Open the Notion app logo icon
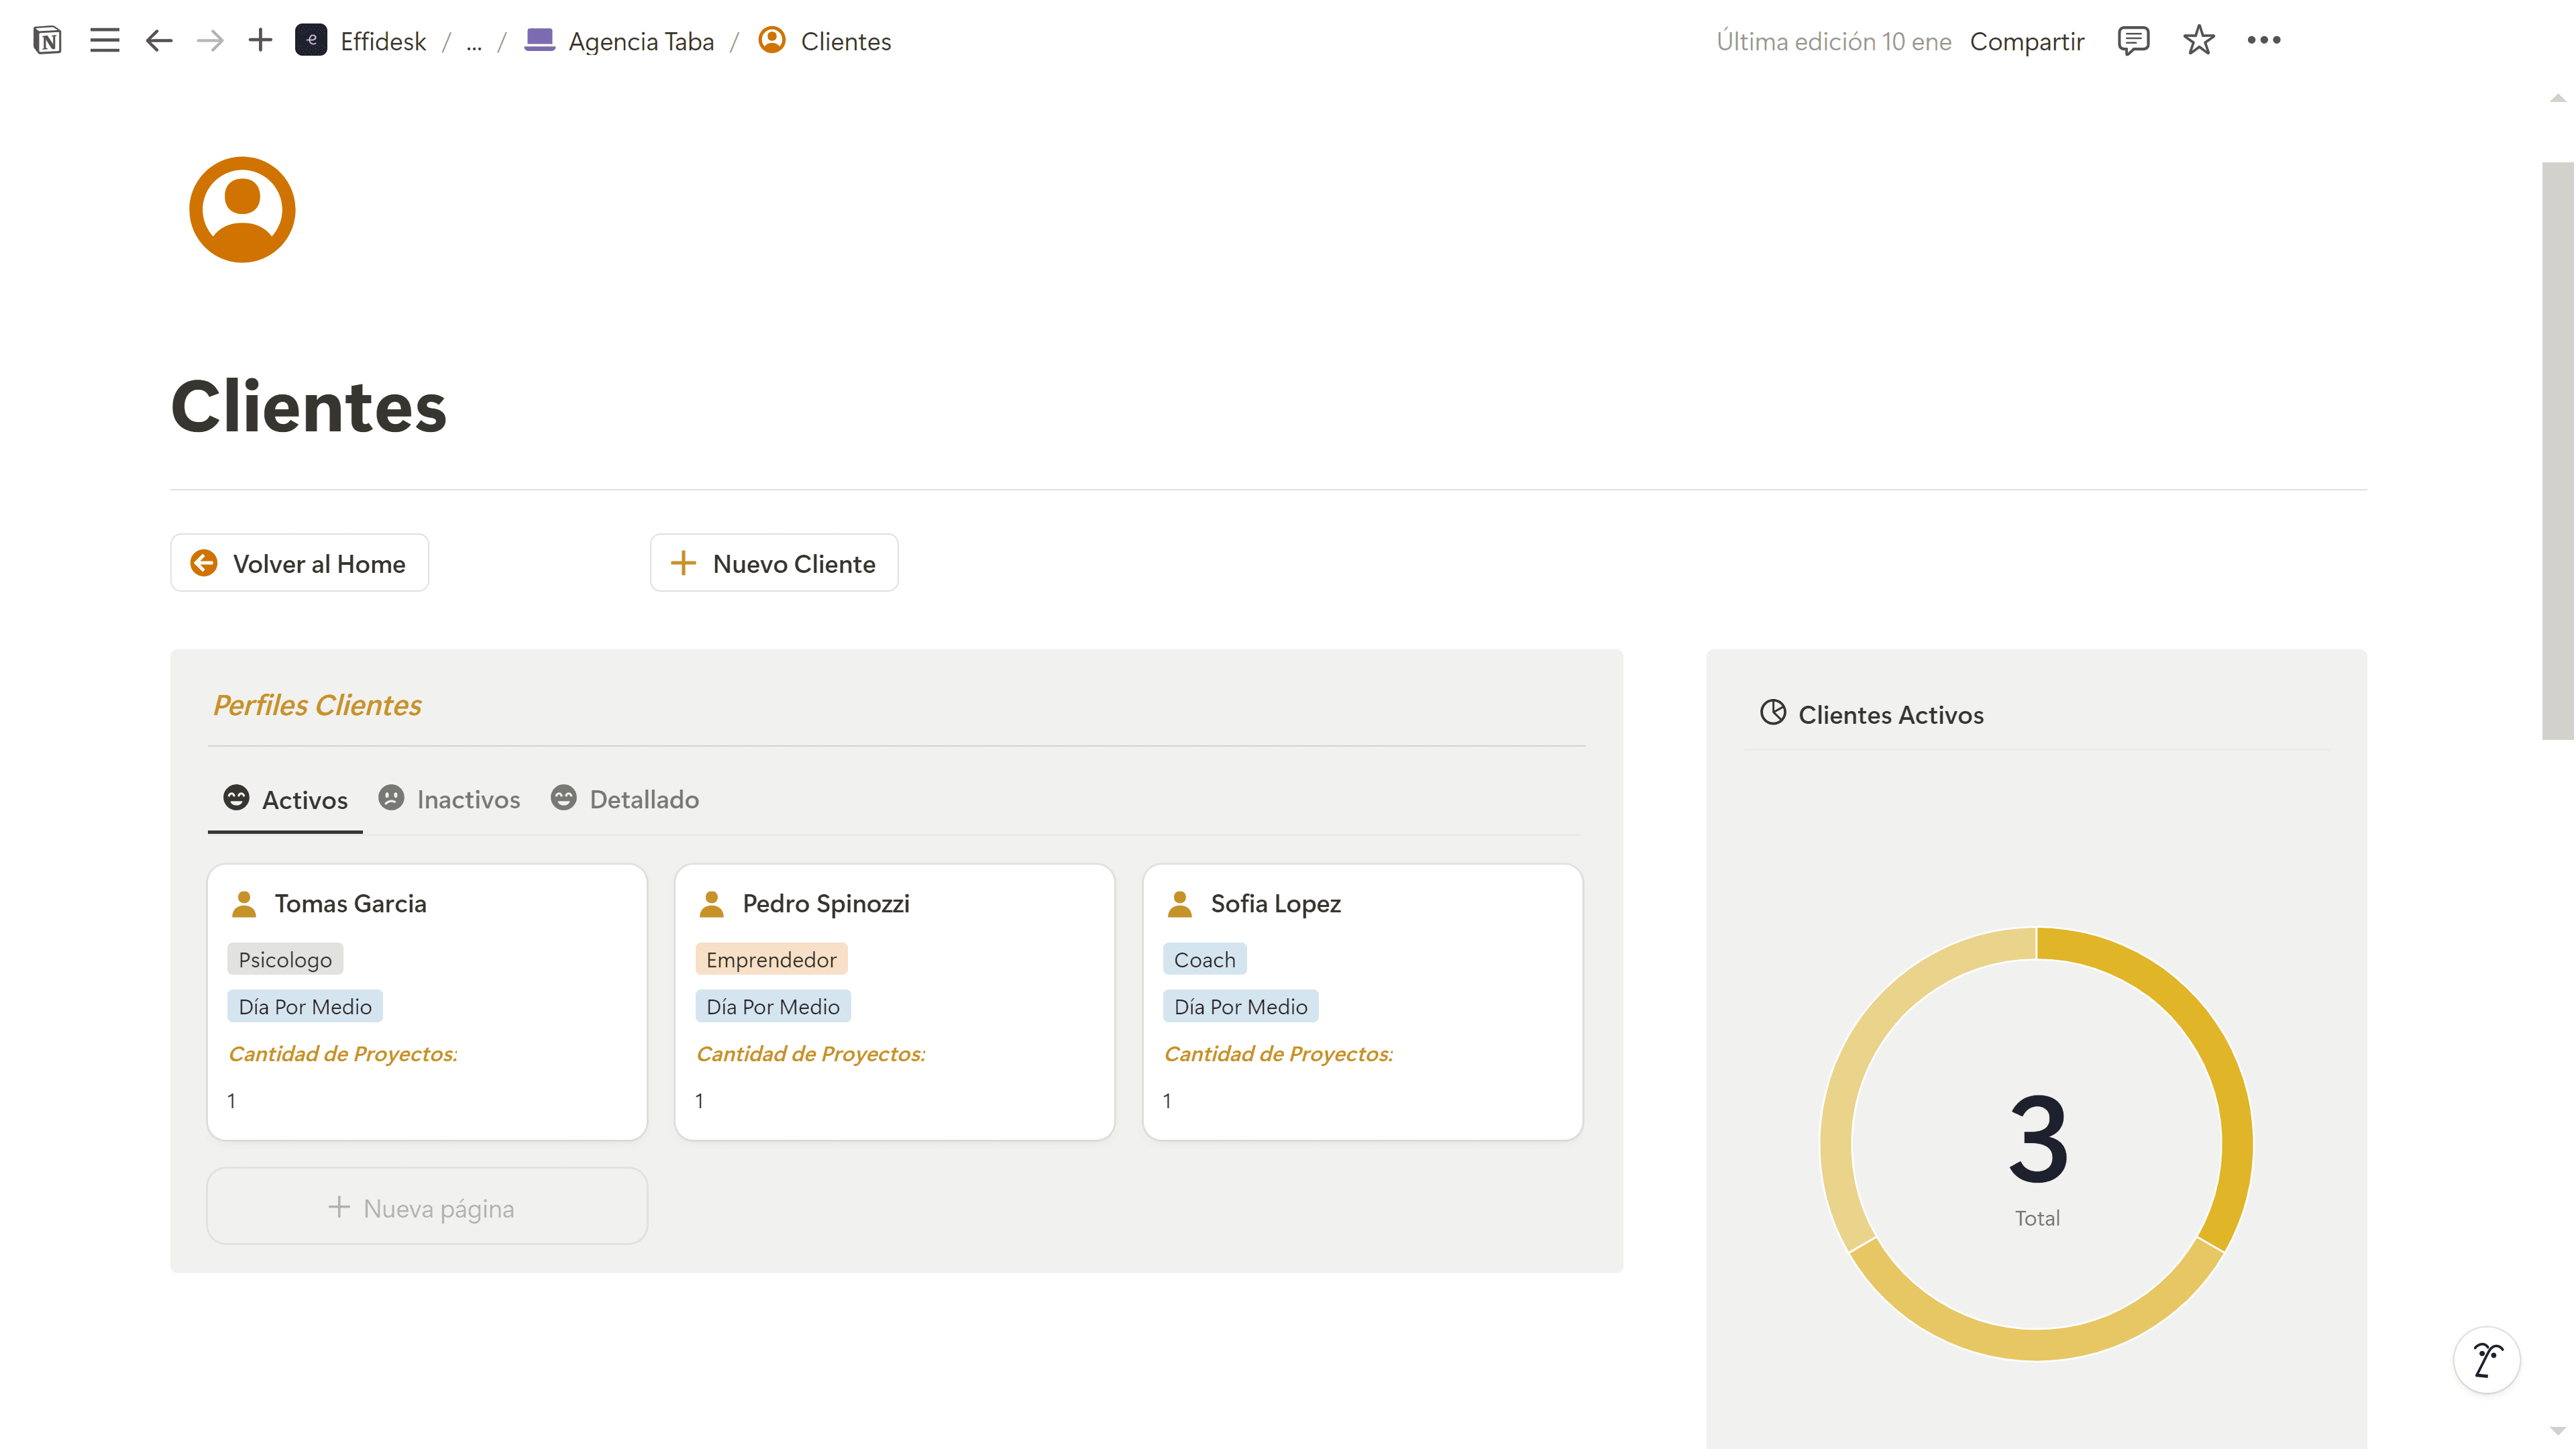 pyautogui.click(x=47, y=41)
